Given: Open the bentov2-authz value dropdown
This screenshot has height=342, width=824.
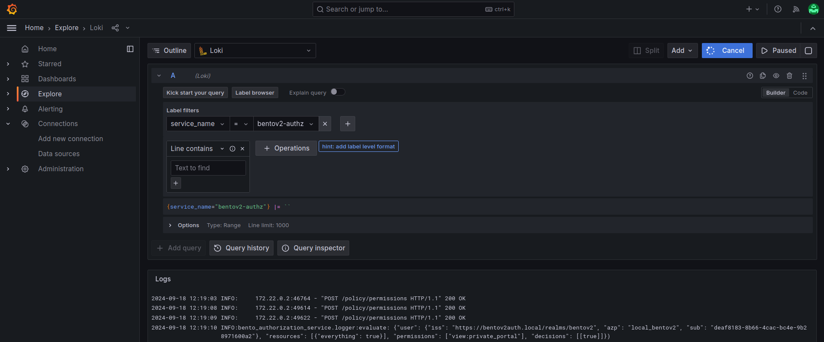Looking at the screenshot, I should tap(286, 124).
